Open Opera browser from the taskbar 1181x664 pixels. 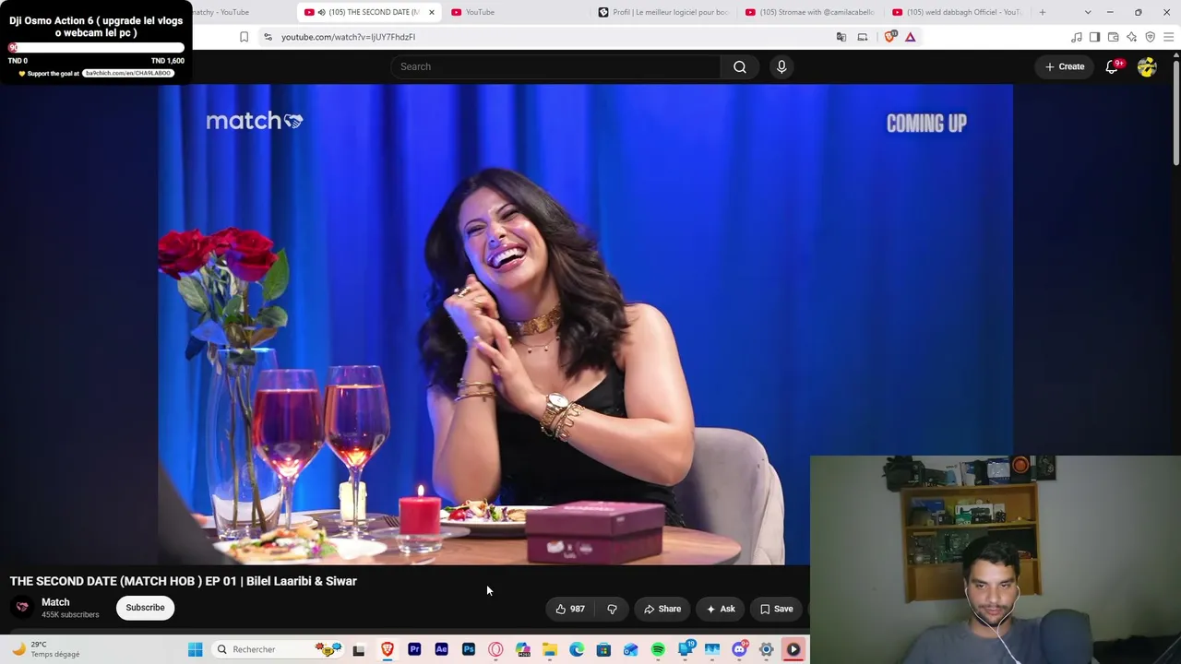[x=495, y=649]
